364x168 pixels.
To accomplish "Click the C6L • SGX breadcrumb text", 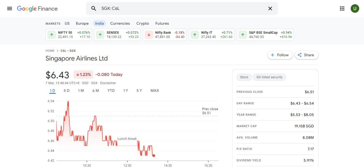I will pyautogui.click(x=68, y=51).
